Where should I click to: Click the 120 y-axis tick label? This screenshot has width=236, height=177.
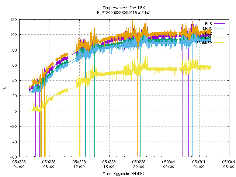tap(13, 20)
